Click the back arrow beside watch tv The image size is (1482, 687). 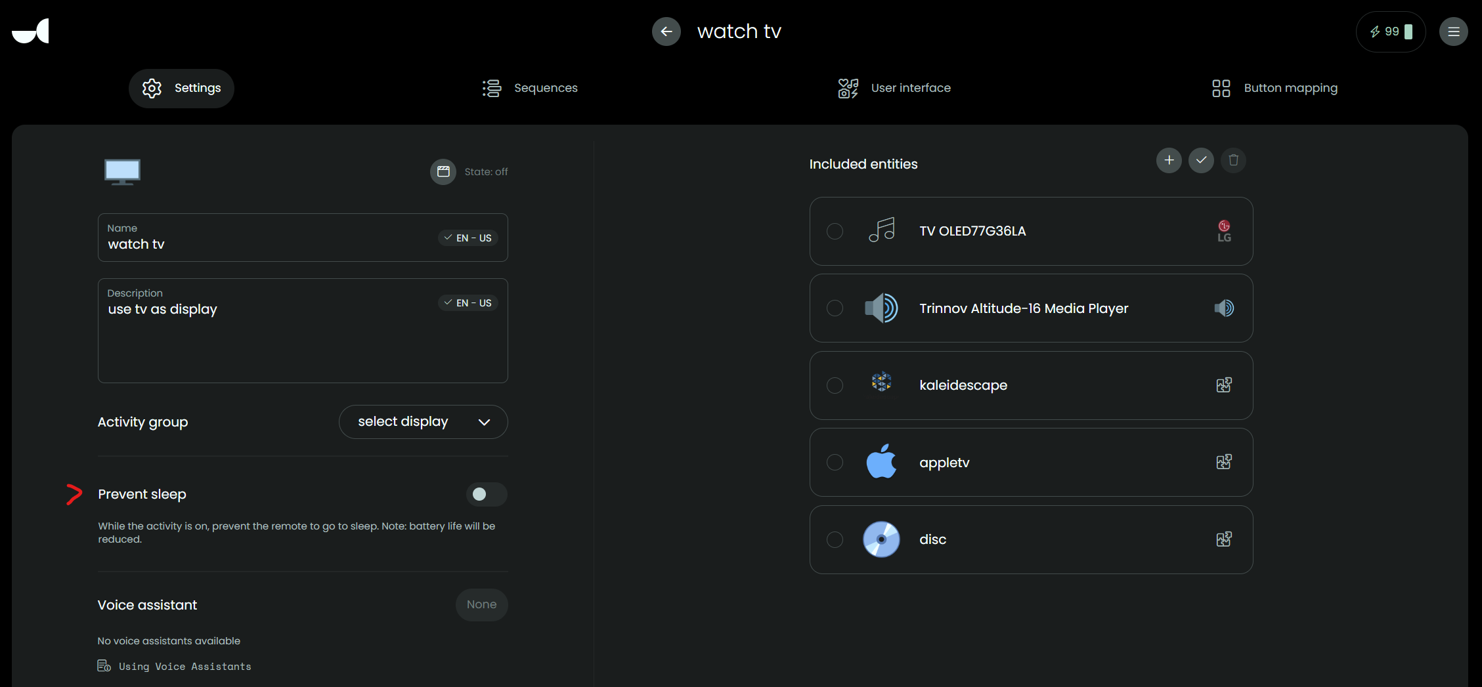tap(666, 31)
